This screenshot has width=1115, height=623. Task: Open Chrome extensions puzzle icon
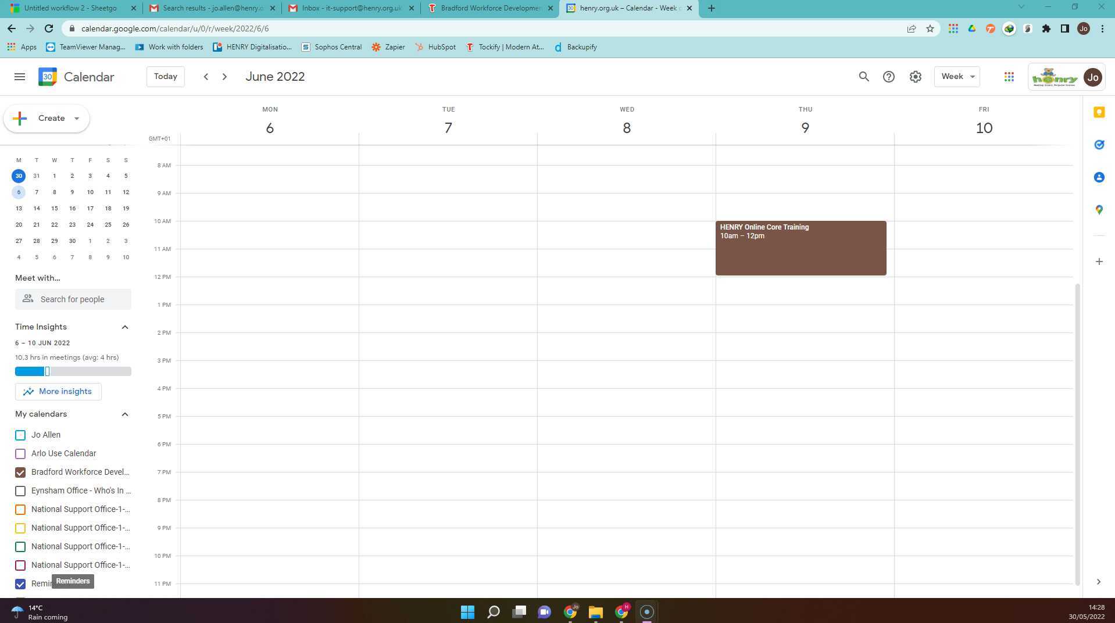pyautogui.click(x=1046, y=28)
